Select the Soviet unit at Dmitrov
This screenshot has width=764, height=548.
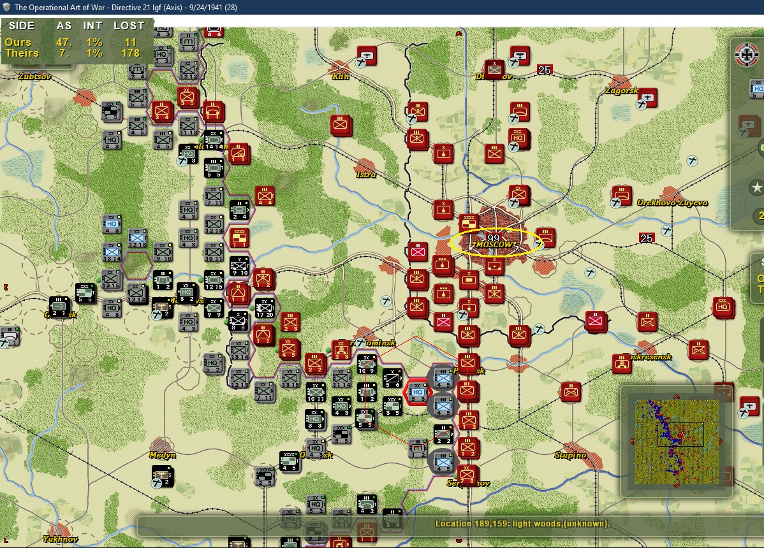point(494,69)
